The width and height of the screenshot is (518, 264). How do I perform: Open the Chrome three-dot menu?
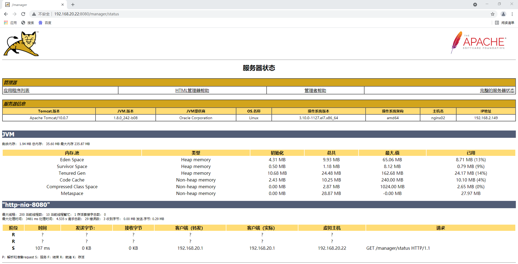pos(512,14)
